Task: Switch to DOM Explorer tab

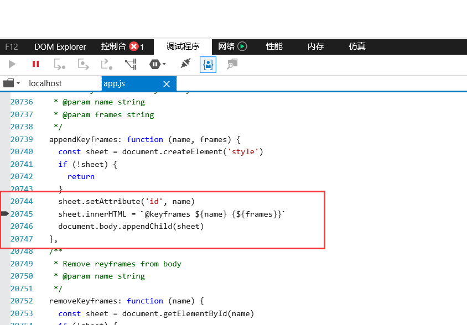Action: (60, 47)
